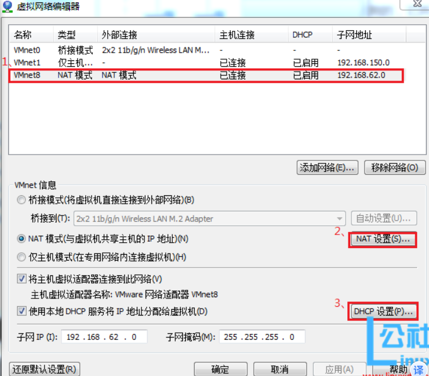The width and height of the screenshot is (429, 376).
Task: Click subnet address 192.168.150.0 cell
Action: [363, 63]
